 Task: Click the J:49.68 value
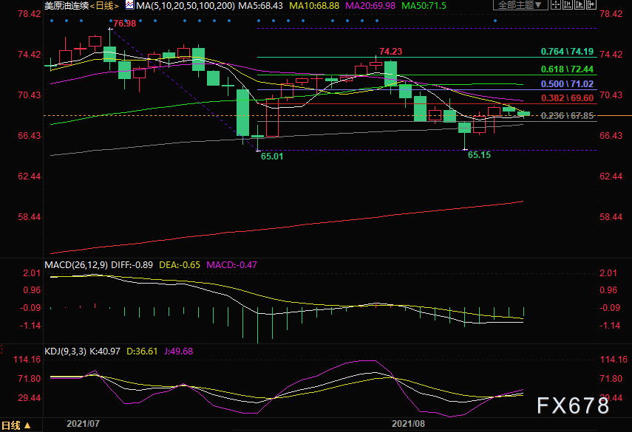pyautogui.click(x=179, y=352)
